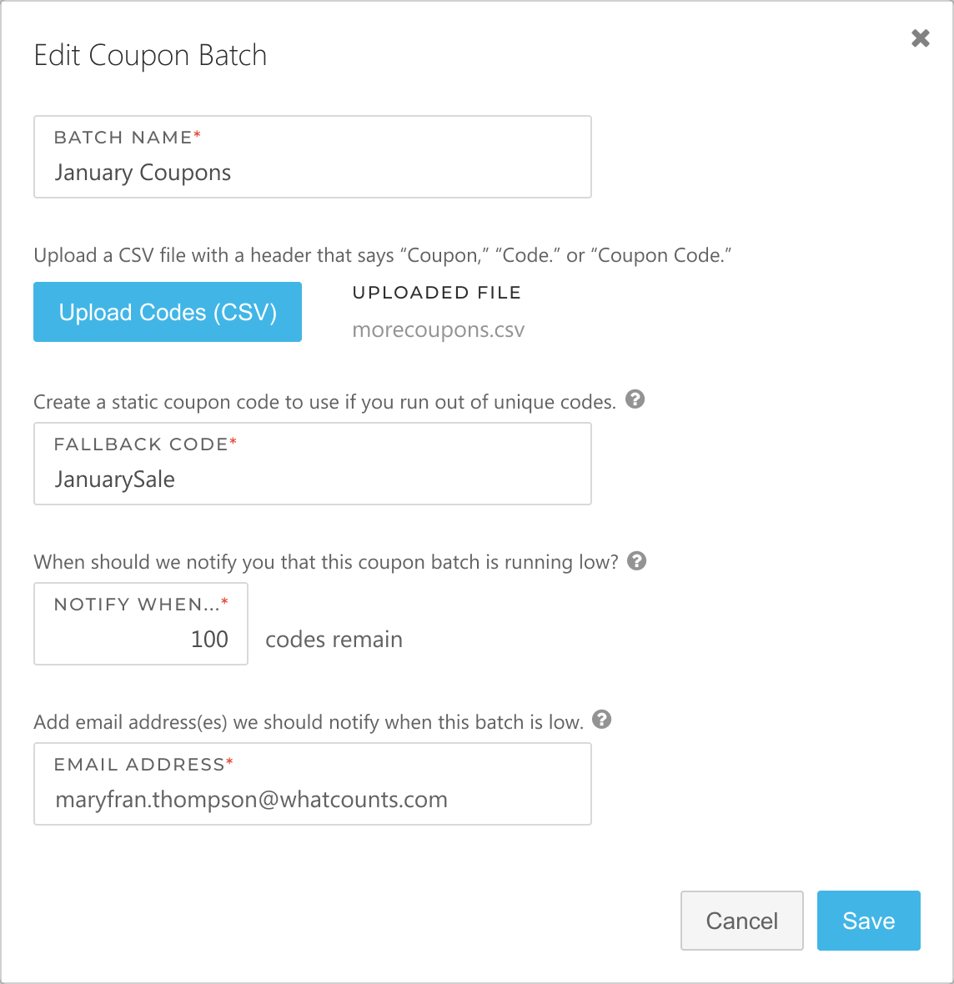Click the NOTIFY WHEN field label
Viewport: 954px width, 984px height.
point(137,605)
